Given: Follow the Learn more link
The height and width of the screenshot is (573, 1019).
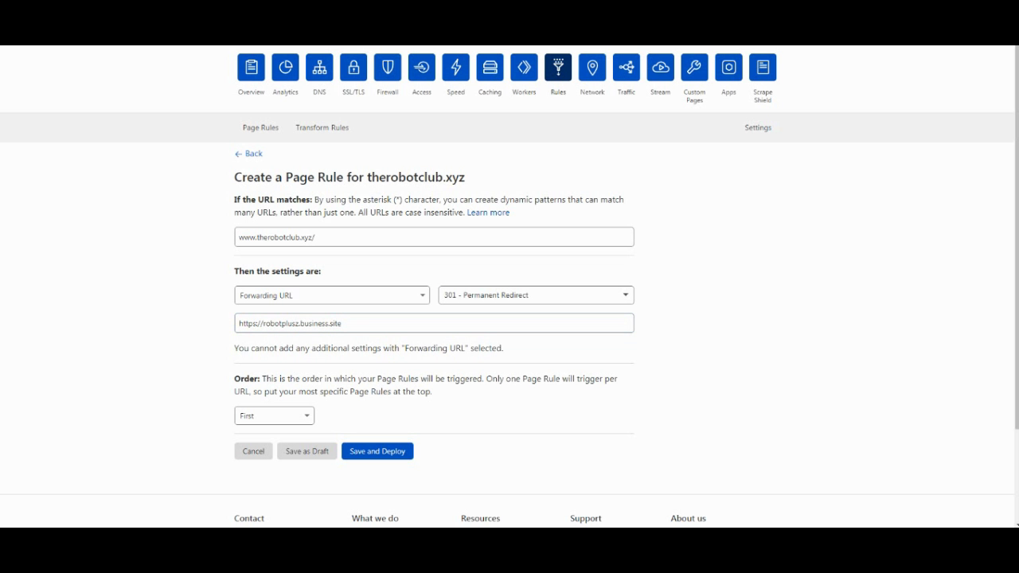Looking at the screenshot, I should [488, 212].
